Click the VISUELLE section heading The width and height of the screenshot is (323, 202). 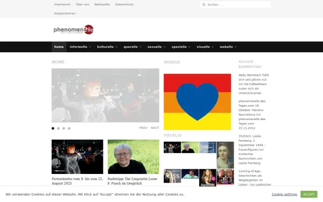pos(173,135)
